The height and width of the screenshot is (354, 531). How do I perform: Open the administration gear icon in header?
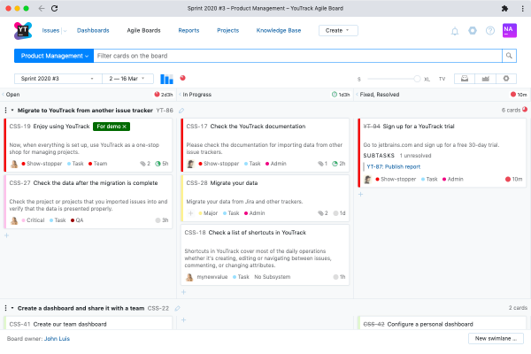473,31
